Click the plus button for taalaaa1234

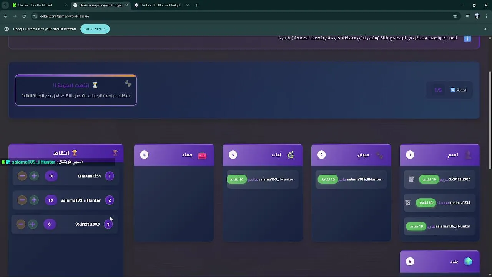pyautogui.click(x=34, y=176)
